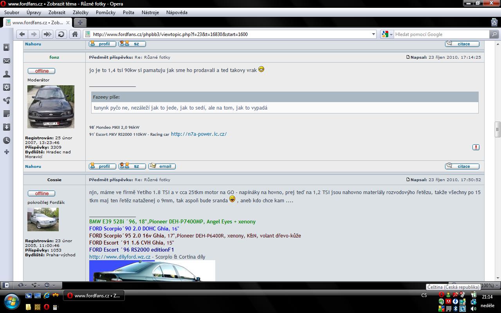Open a new tab with plus button
This screenshot has height=313, width=501.
point(80,23)
